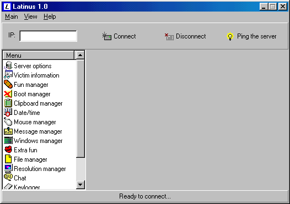Viewport: 290px width, 204px height.
Task: Click the Ready to connect status text
Action: click(145, 196)
